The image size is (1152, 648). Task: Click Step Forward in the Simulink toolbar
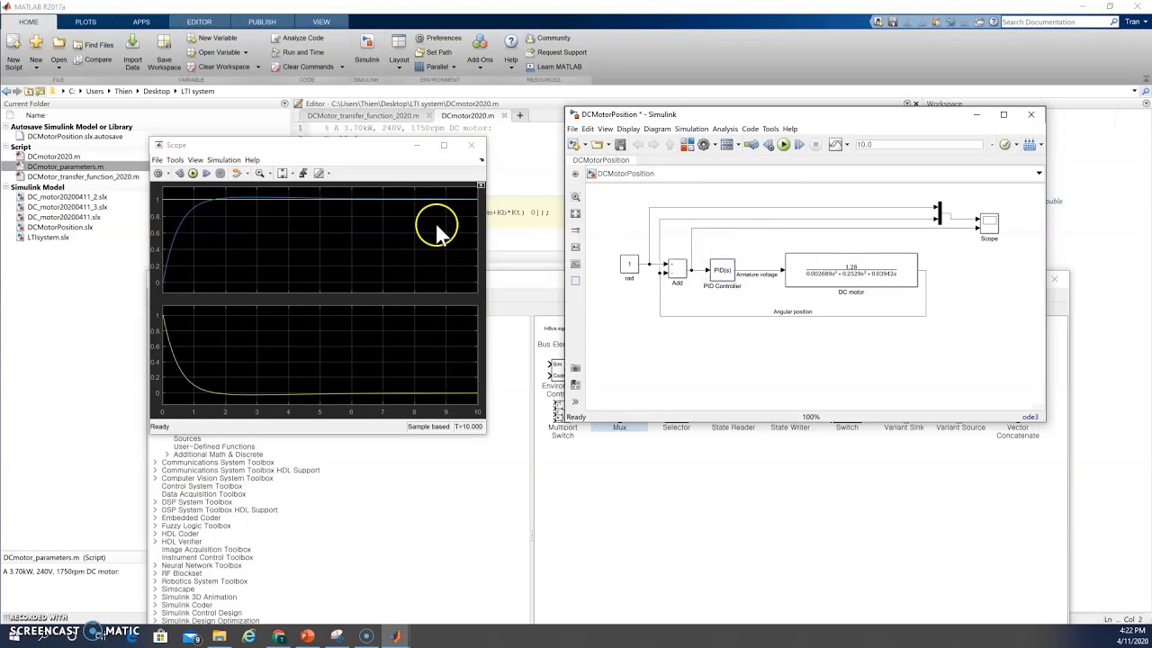(x=798, y=145)
